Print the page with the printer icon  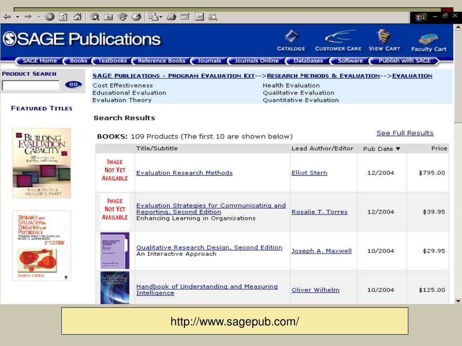(171, 17)
